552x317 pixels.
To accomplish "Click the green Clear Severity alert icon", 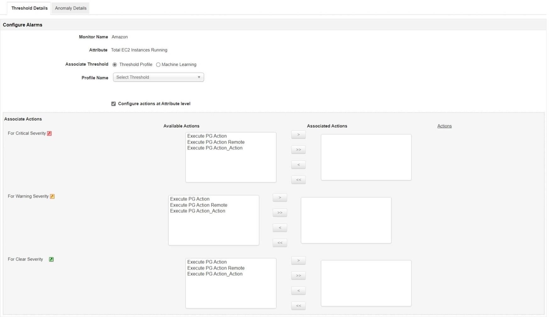I will point(52,259).
